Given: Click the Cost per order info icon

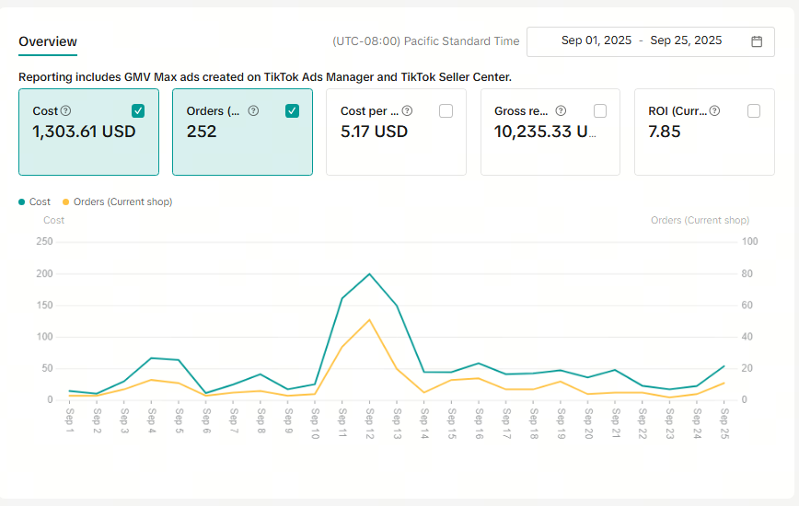Looking at the screenshot, I should (407, 110).
